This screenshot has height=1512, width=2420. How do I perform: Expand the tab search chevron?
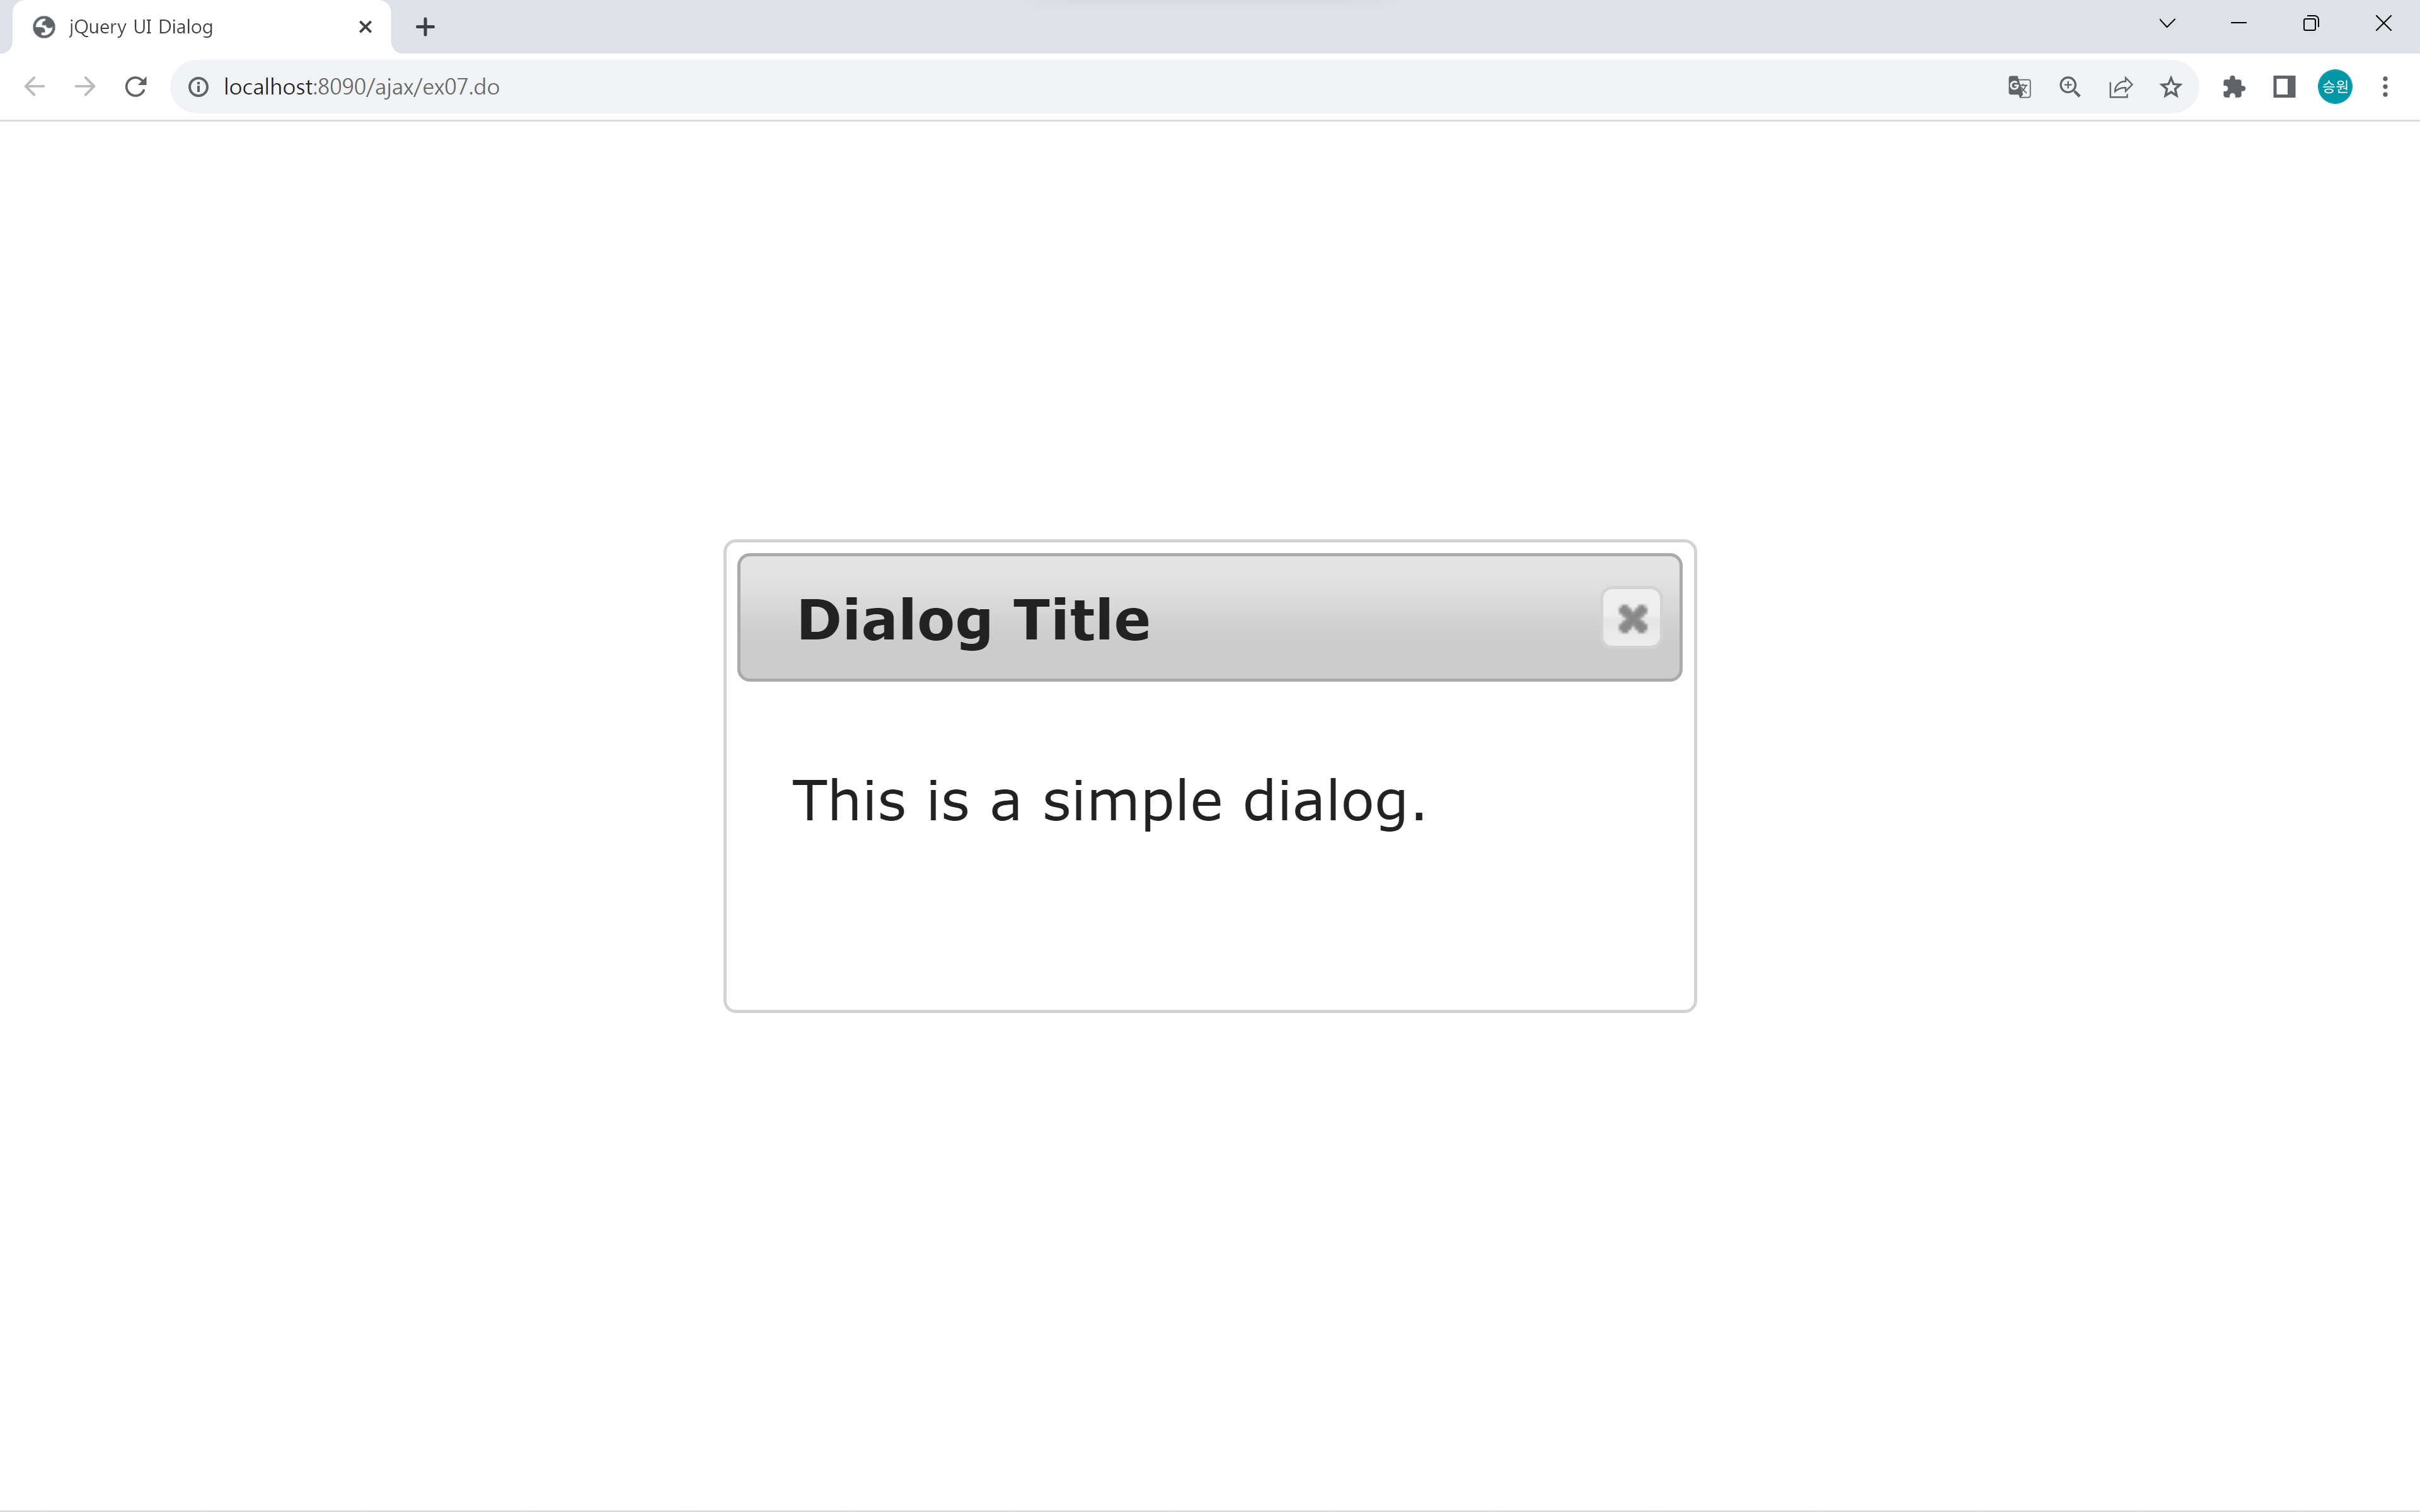point(2167,24)
